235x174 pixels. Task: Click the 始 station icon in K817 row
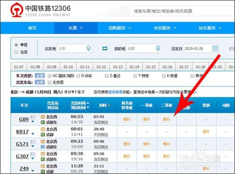point(43,129)
